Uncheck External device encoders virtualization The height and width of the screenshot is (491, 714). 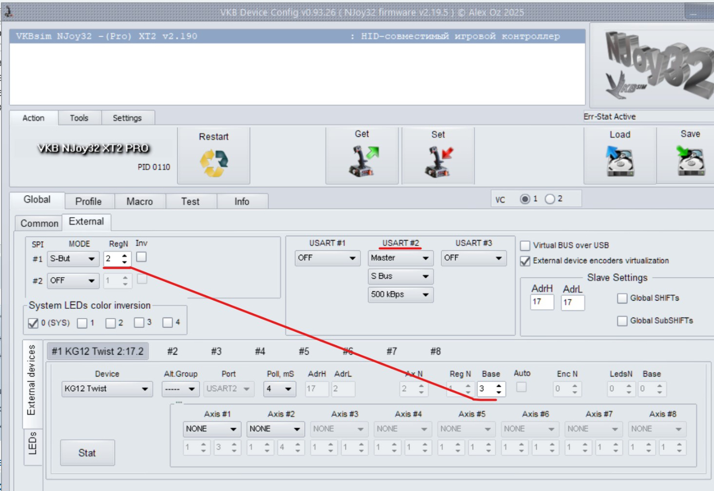525,261
